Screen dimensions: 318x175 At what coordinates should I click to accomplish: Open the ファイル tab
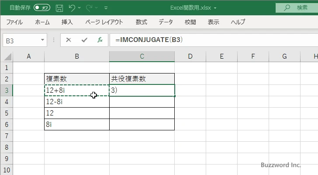[14, 22]
